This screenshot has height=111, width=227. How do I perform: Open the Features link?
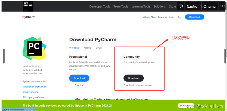162,17
